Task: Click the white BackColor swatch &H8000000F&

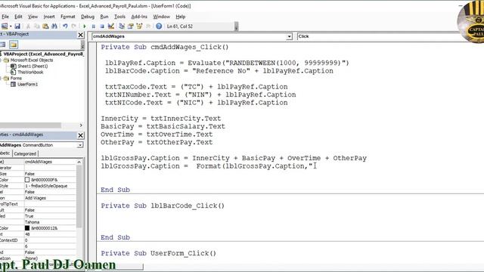Action: [x=27, y=180]
